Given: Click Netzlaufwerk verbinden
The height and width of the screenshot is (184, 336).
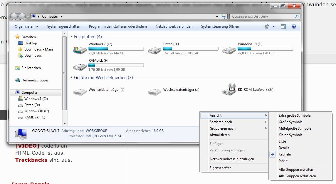Looking at the screenshot, I should [x=174, y=26].
